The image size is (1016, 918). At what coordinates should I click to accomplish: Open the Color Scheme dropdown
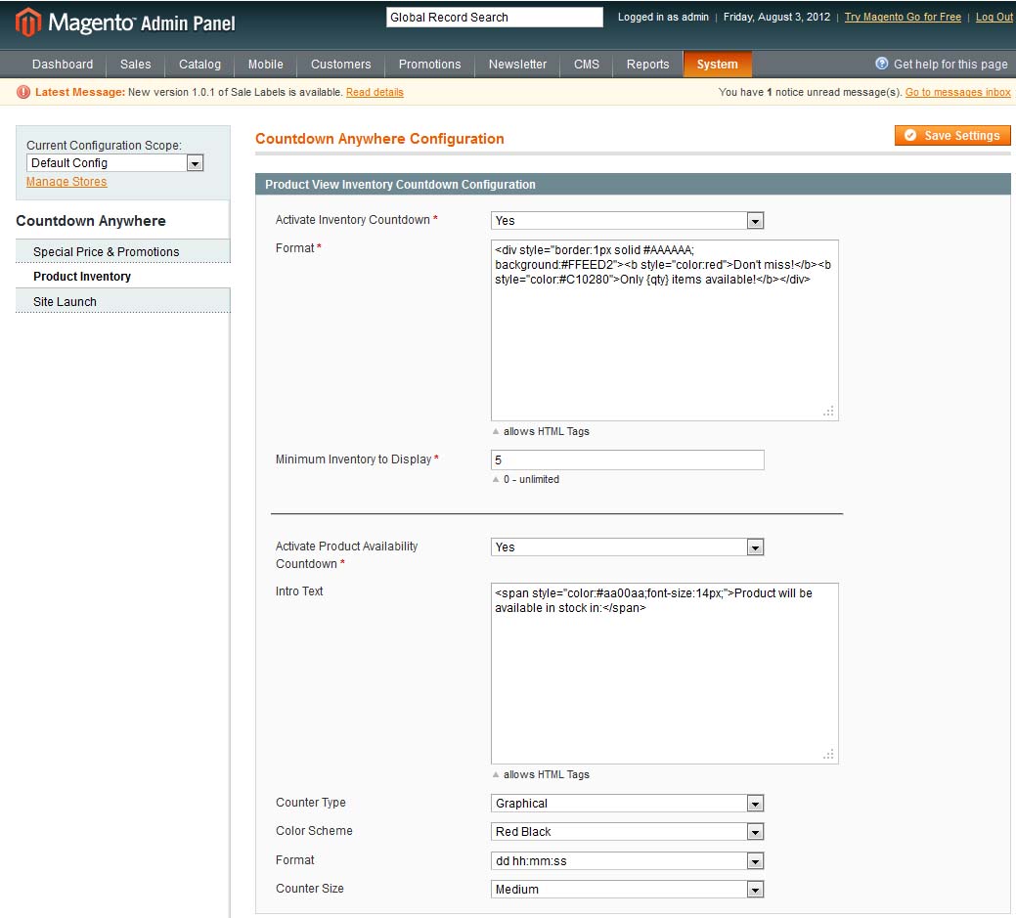coord(627,831)
